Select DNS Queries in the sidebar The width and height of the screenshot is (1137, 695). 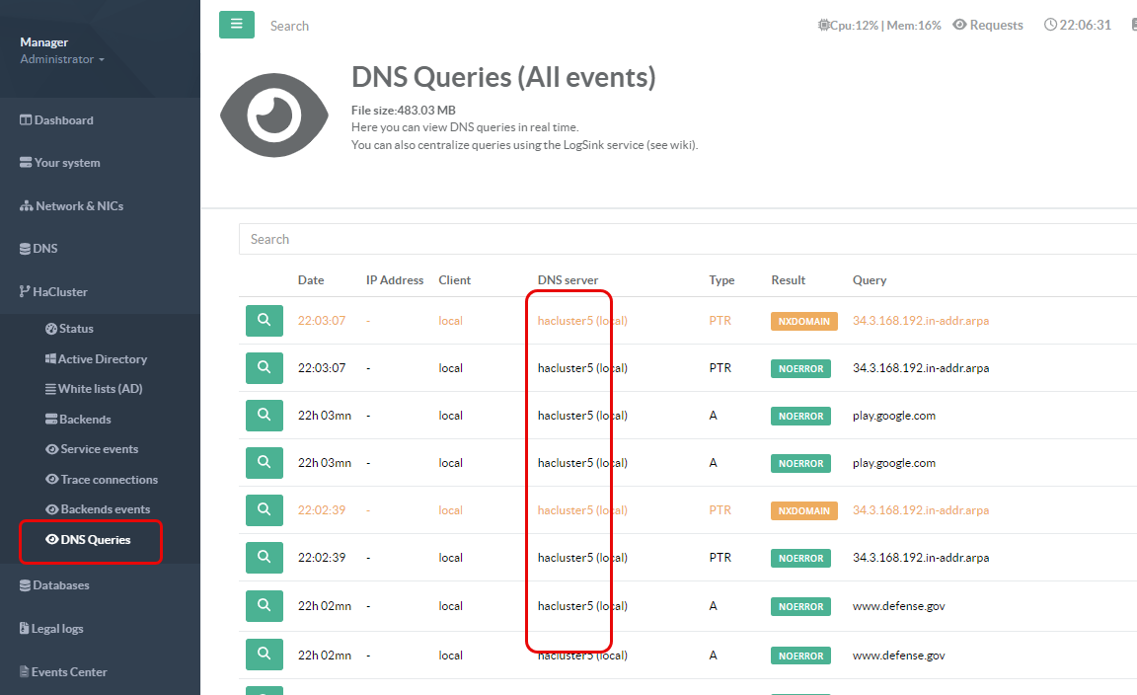pyautogui.click(x=95, y=540)
